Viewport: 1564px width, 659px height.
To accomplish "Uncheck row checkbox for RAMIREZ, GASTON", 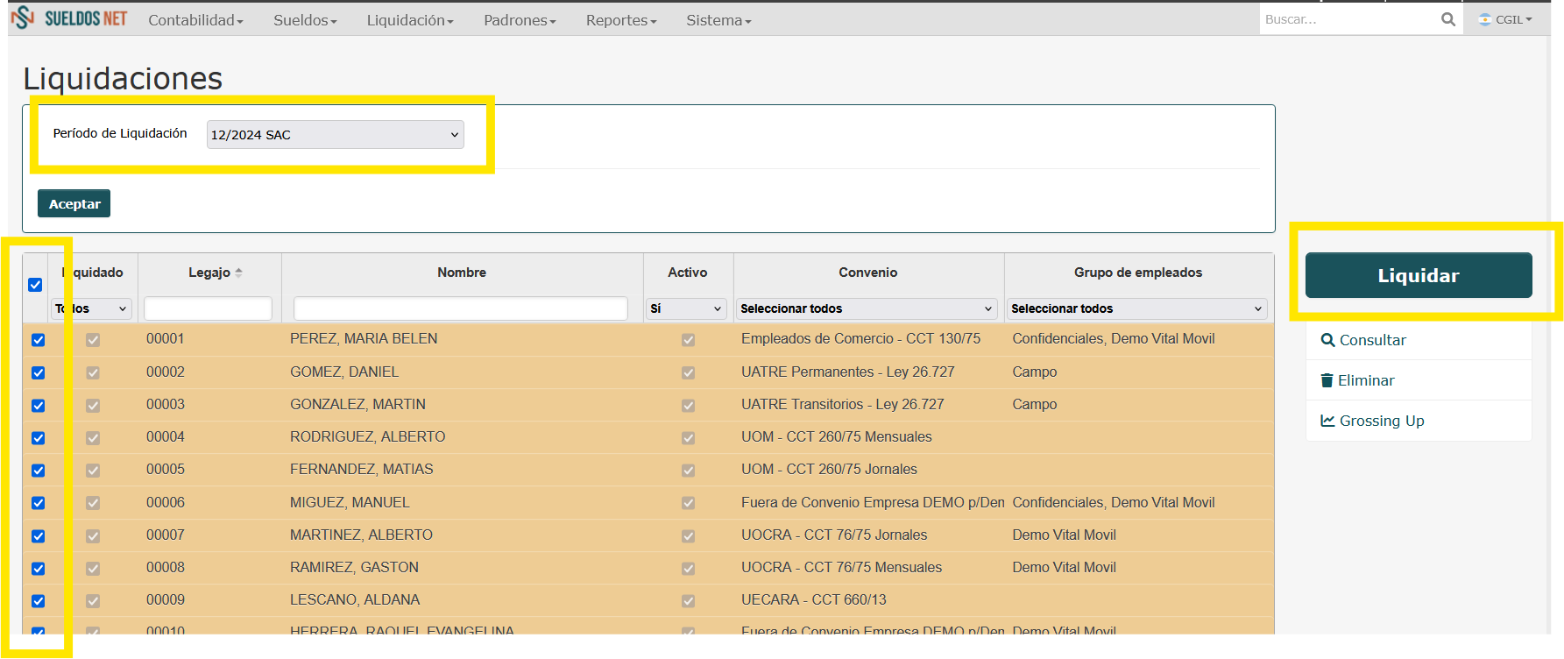I will tap(38, 569).
